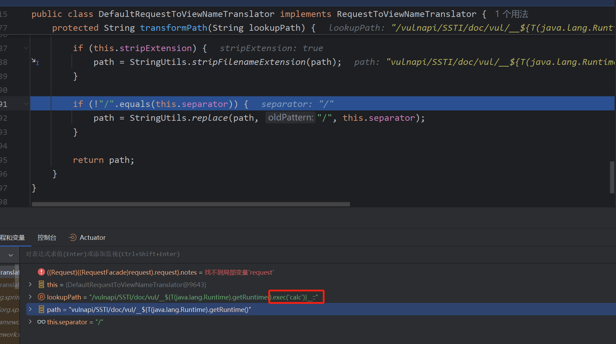
Task: Switch to the 控制台 console tab
Action: tap(47, 237)
